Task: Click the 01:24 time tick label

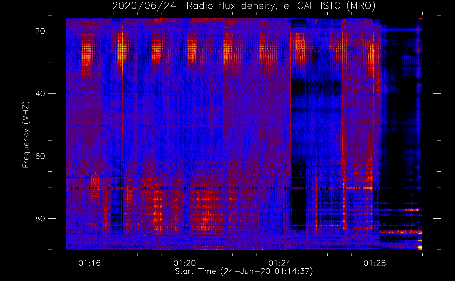Action: click(x=280, y=263)
